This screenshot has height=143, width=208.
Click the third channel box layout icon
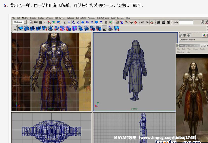[189, 35]
